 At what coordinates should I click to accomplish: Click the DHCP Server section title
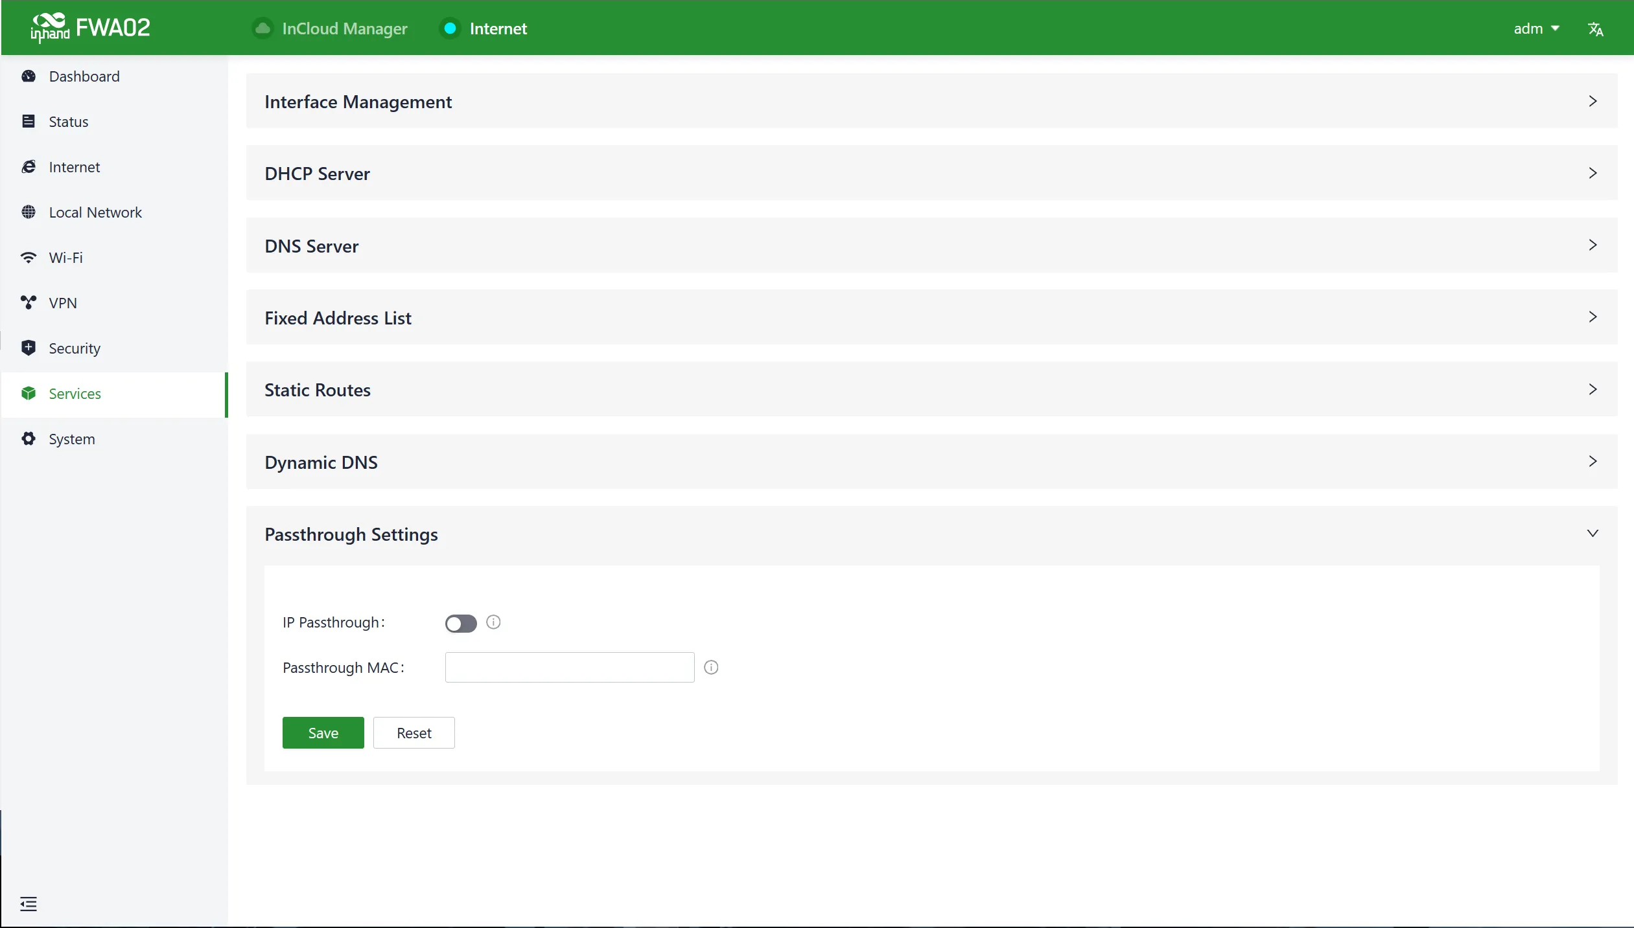tap(318, 174)
